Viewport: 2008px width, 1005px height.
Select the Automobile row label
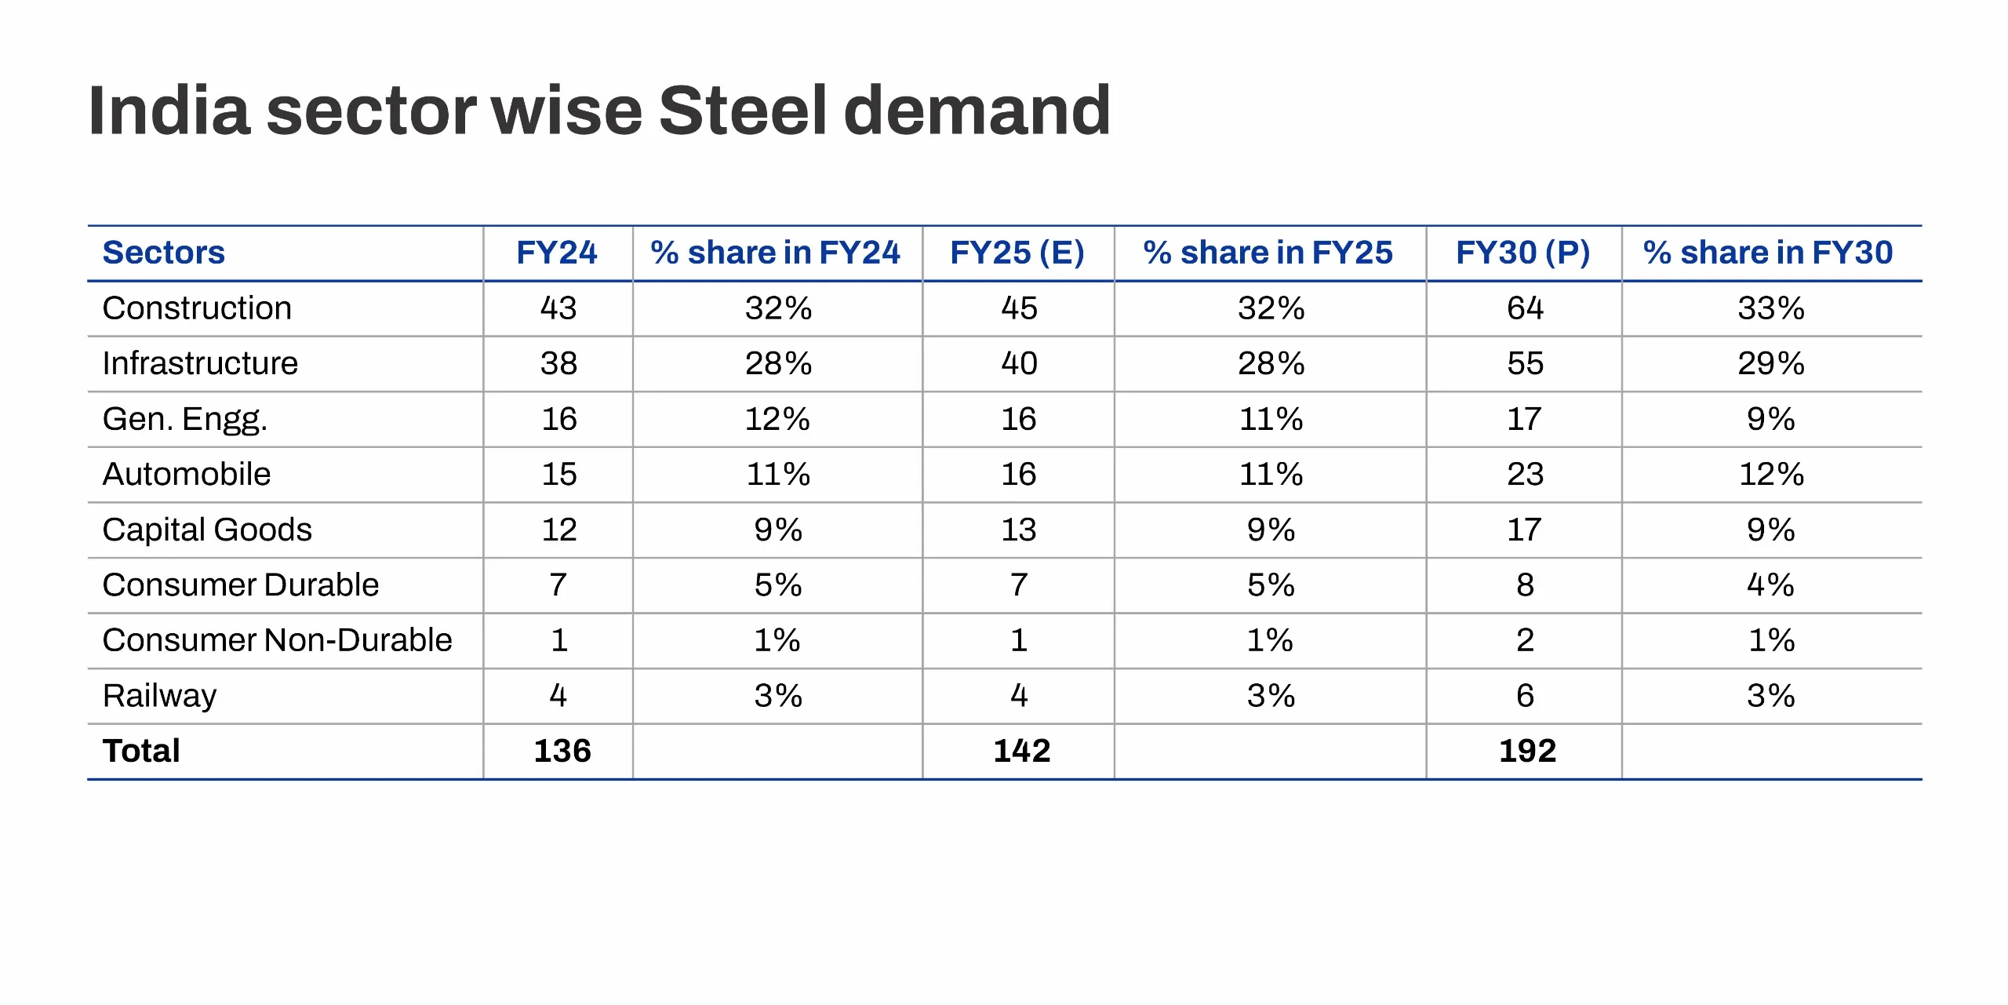tap(187, 474)
